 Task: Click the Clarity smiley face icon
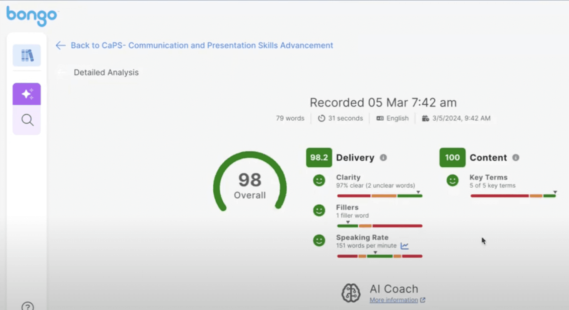[x=319, y=181]
